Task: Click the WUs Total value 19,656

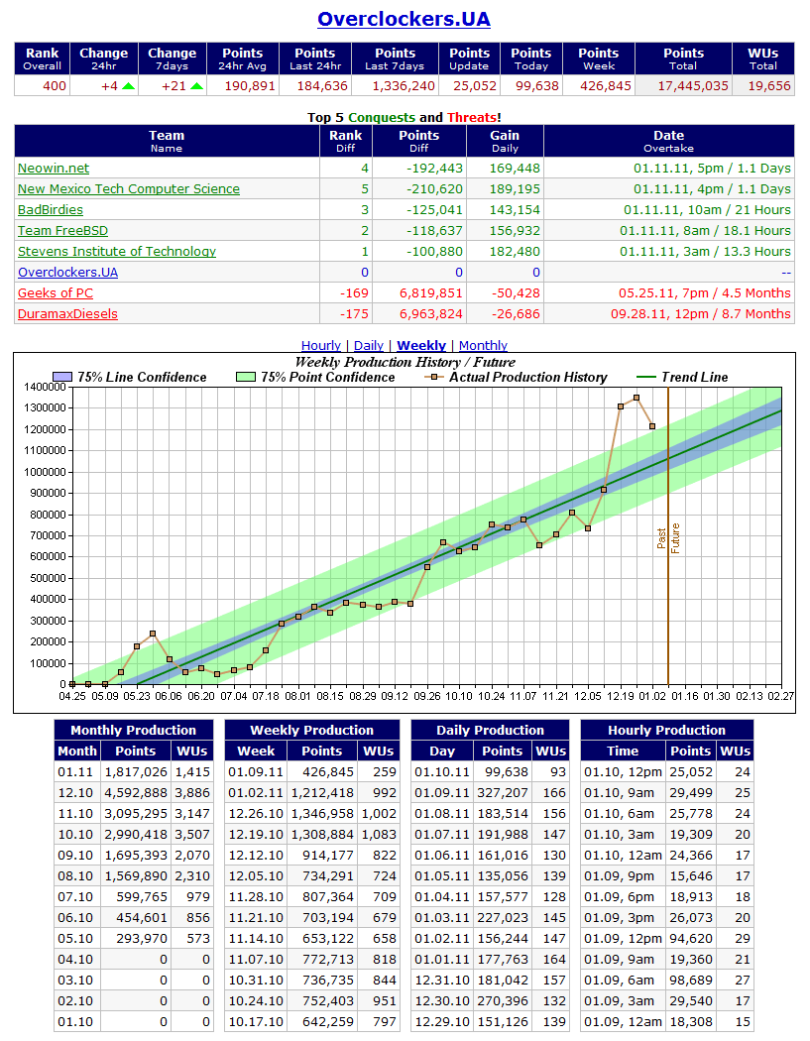Action: 769,85
